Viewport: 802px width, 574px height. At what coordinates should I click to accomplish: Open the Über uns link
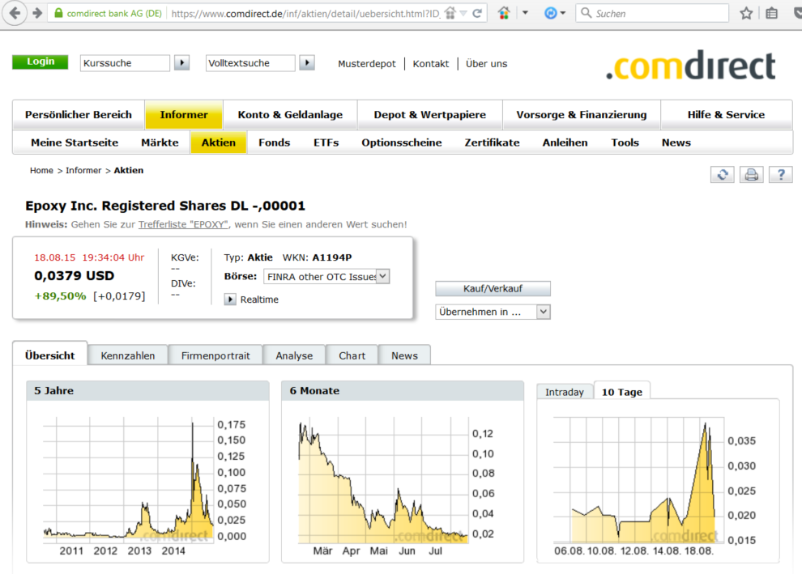tap(486, 64)
